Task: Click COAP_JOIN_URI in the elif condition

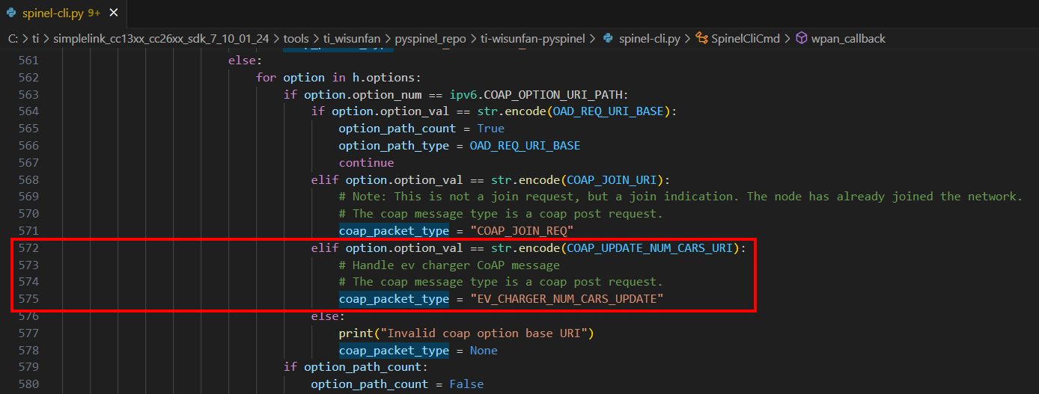Action: pos(614,179)
